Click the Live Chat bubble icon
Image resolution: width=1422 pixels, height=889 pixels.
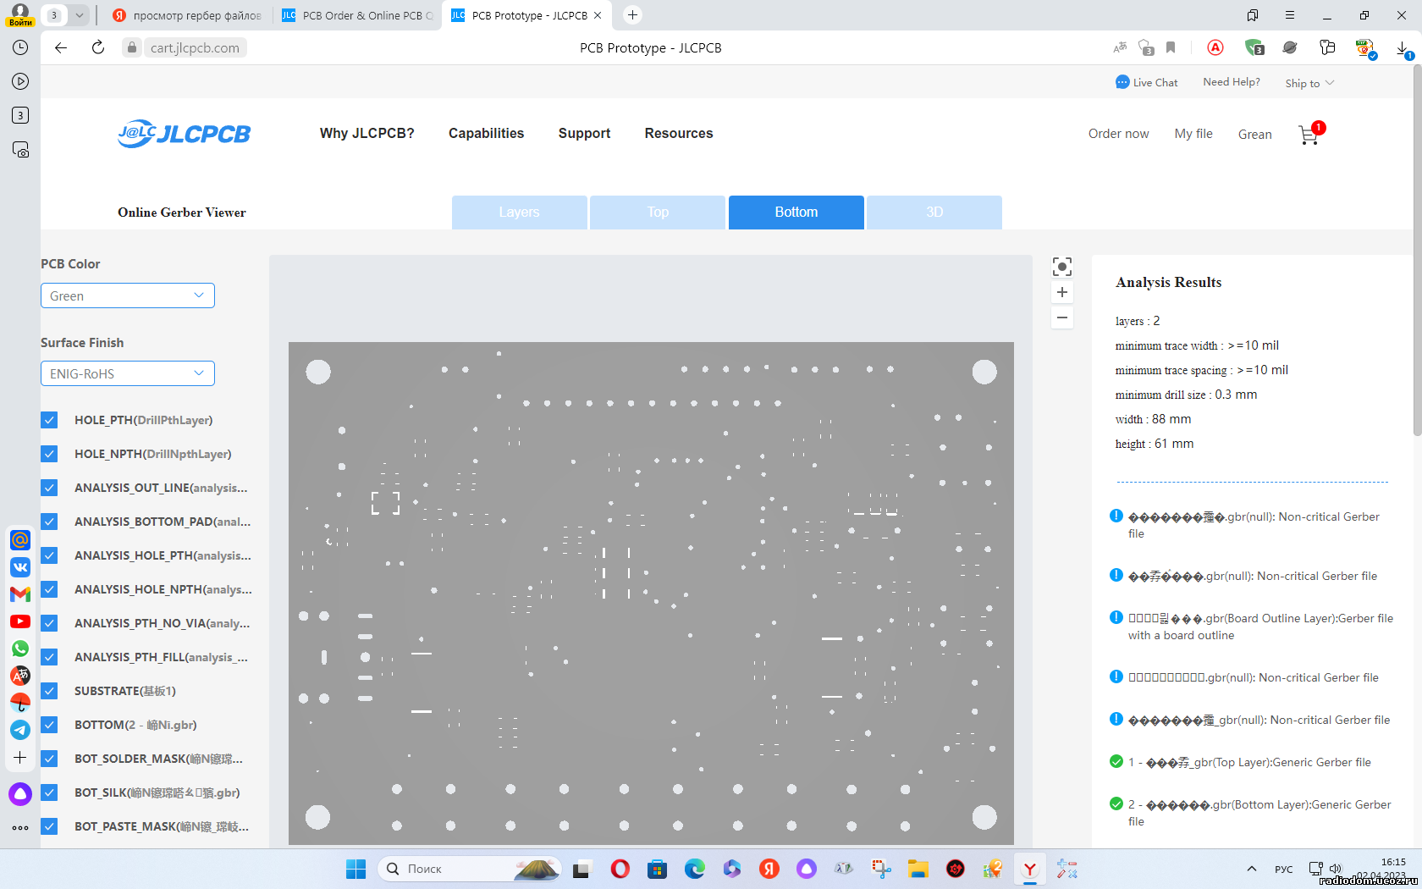coord(1122,82)
